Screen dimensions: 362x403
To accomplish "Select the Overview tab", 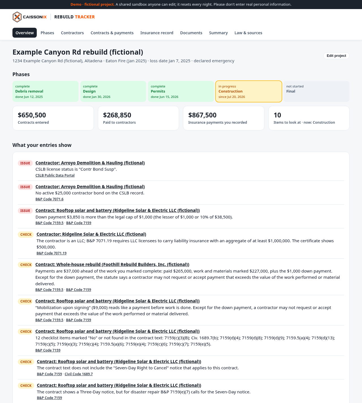I will coord(25,33).
